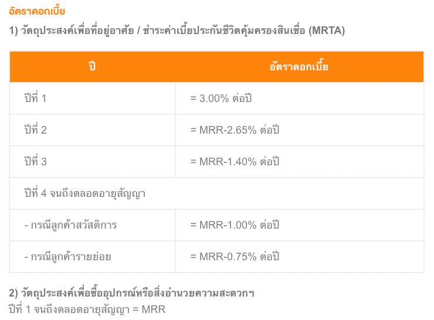Click the ปีที่ 3 row label
The width and height of the screenshot is (434, 320).
pos(35,161)
